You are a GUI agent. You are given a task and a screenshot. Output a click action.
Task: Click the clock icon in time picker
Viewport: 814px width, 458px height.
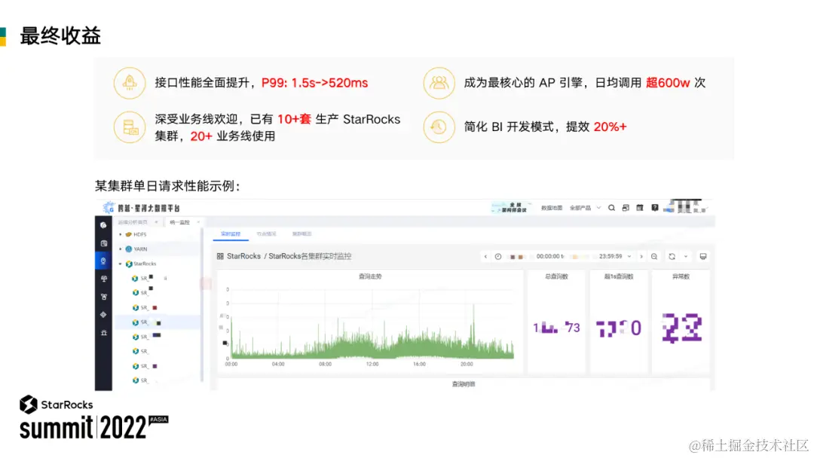point(498,257)
